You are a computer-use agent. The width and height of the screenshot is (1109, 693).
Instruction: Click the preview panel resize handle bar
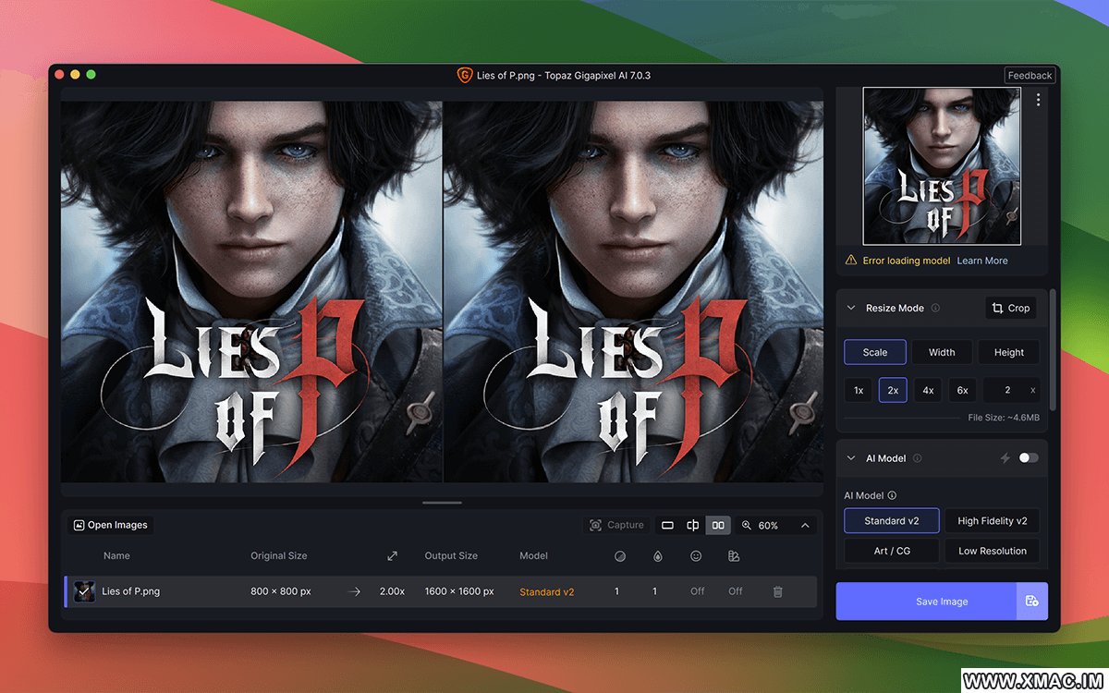click(442, 503)
